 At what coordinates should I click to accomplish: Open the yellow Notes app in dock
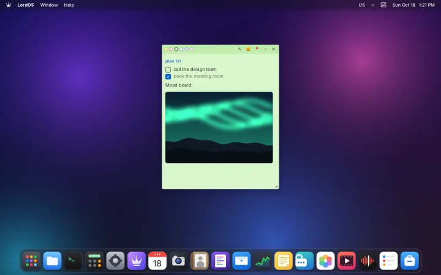click(x=283, y=261)
